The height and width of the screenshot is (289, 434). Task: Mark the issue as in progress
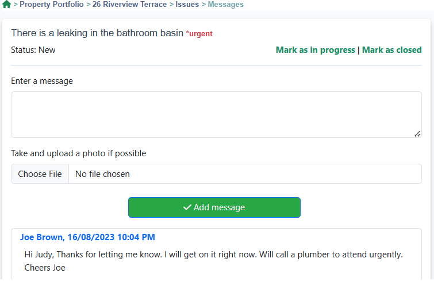pos(315,50)
